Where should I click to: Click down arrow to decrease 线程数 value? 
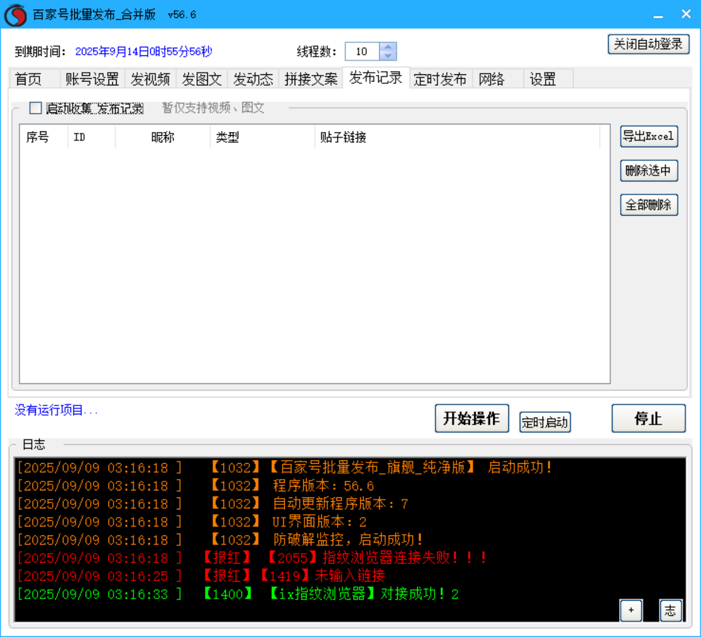(x=387, y=56)
